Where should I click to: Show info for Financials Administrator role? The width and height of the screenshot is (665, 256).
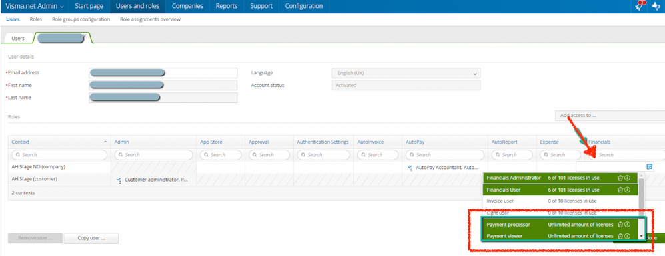(626, 178)
